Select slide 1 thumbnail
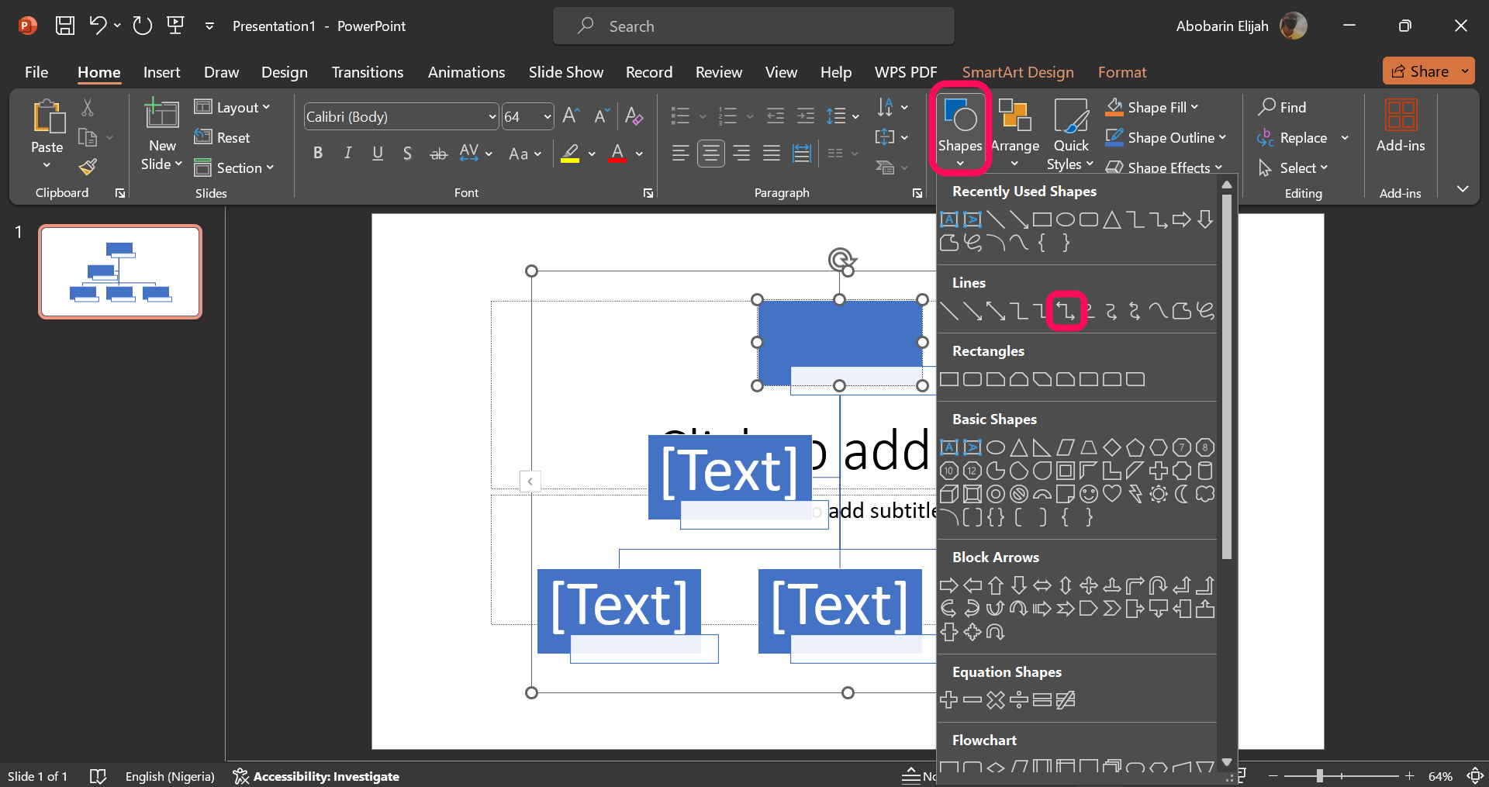Viewport: 1489px width, 787px height. (120, 271)
